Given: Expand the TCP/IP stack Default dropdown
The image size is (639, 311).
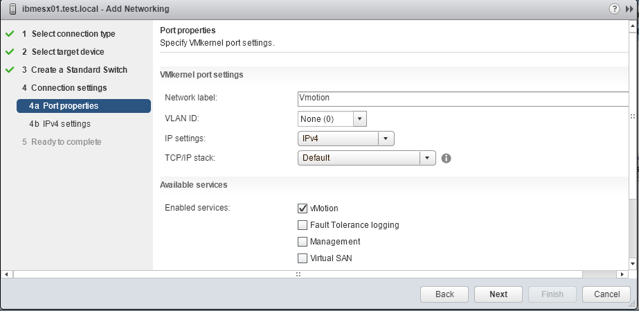Looking at the screenshot, I should tap(367, 158).
